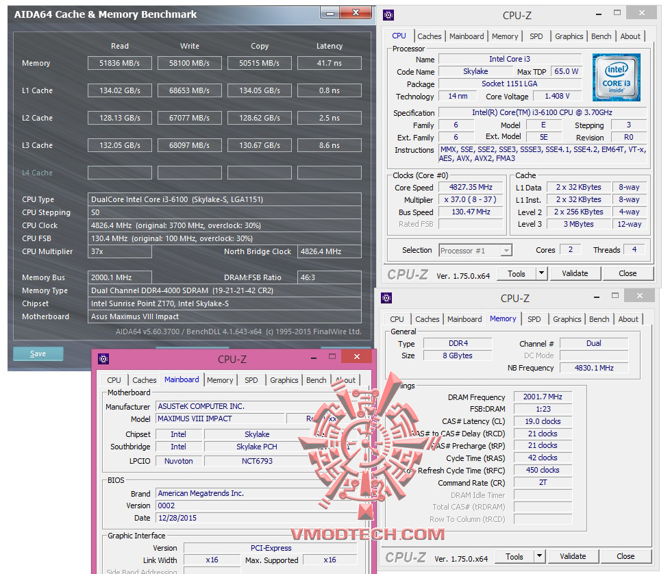
Task: Open Graphics tab in top CPU-Z window
Action: click(569, 36)
